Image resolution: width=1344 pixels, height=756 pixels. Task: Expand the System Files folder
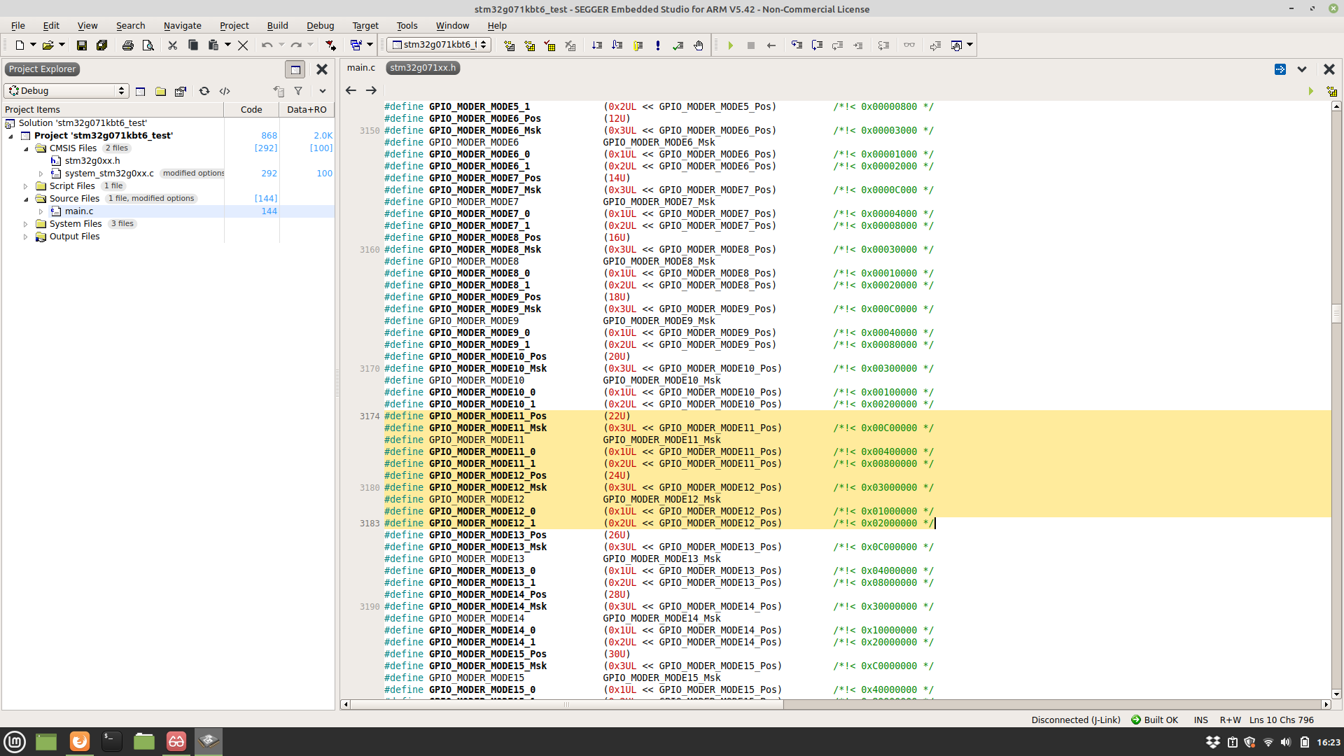[26, 224]
